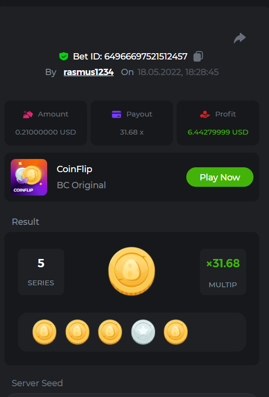The height and width of the screenshot is (397, 269).
Task: Copy the Bet ID with copy icon
Action: point(198,56)
